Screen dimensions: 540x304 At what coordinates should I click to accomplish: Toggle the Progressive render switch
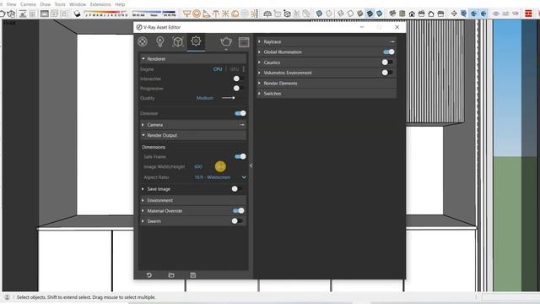tap(238, 89)
